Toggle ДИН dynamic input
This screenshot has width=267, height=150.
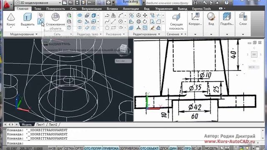(x=173, y=148)
